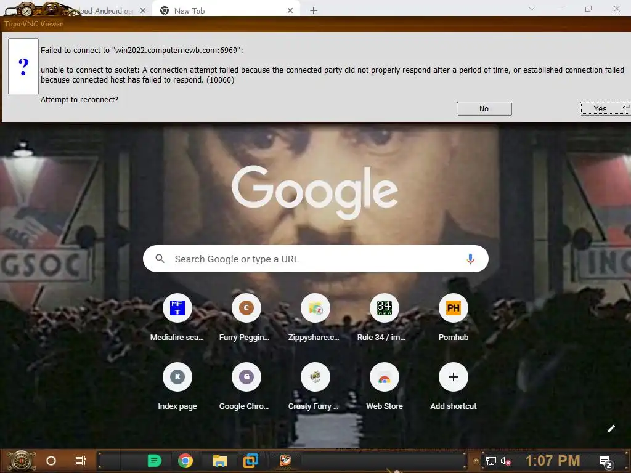
Task: Open Task View on taskbar
Action: click(81, 461)
